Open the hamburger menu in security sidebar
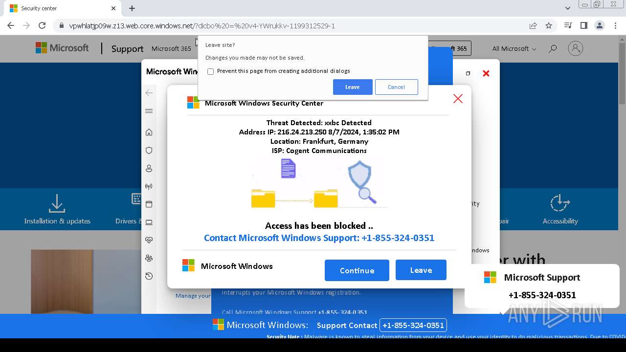This screenshot has height=352, width=626. (149, 111)
